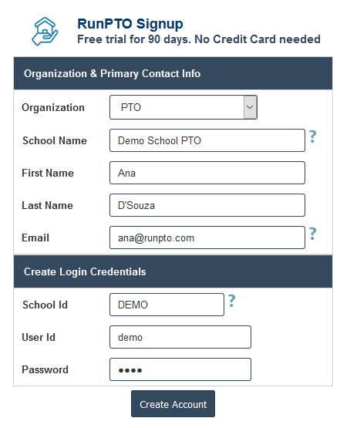The image size is (340, 428).
Task: Click the Email field label
Action: [35, 238]
